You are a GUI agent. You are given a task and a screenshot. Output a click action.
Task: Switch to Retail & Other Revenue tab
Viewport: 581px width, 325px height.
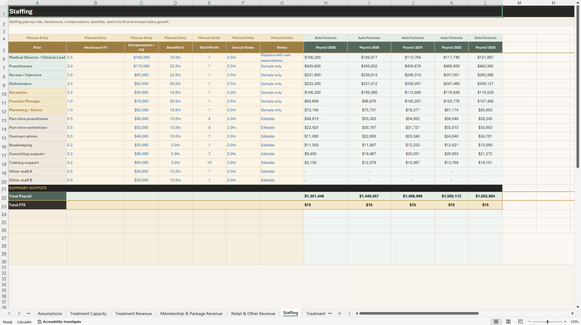click(253, 314)
